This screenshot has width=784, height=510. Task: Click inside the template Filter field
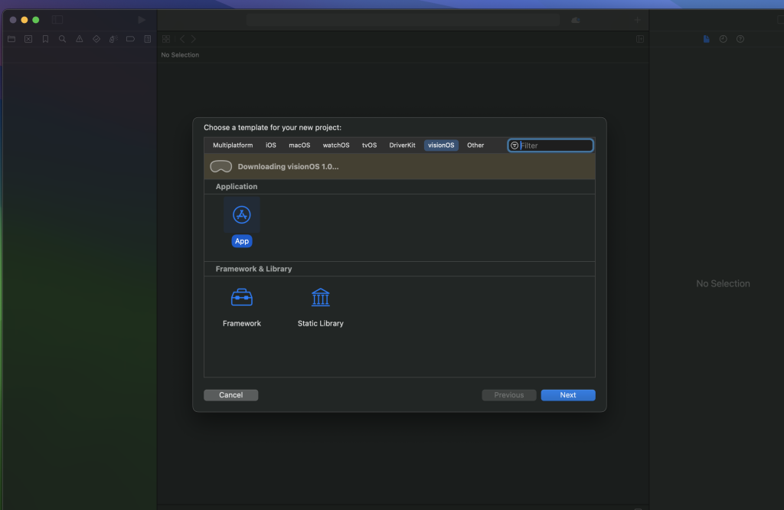[550, 145]
